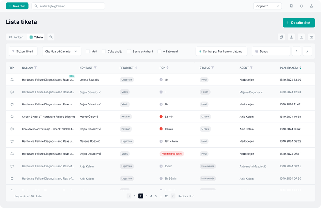Click the book icon in top bar

[291, 6]
